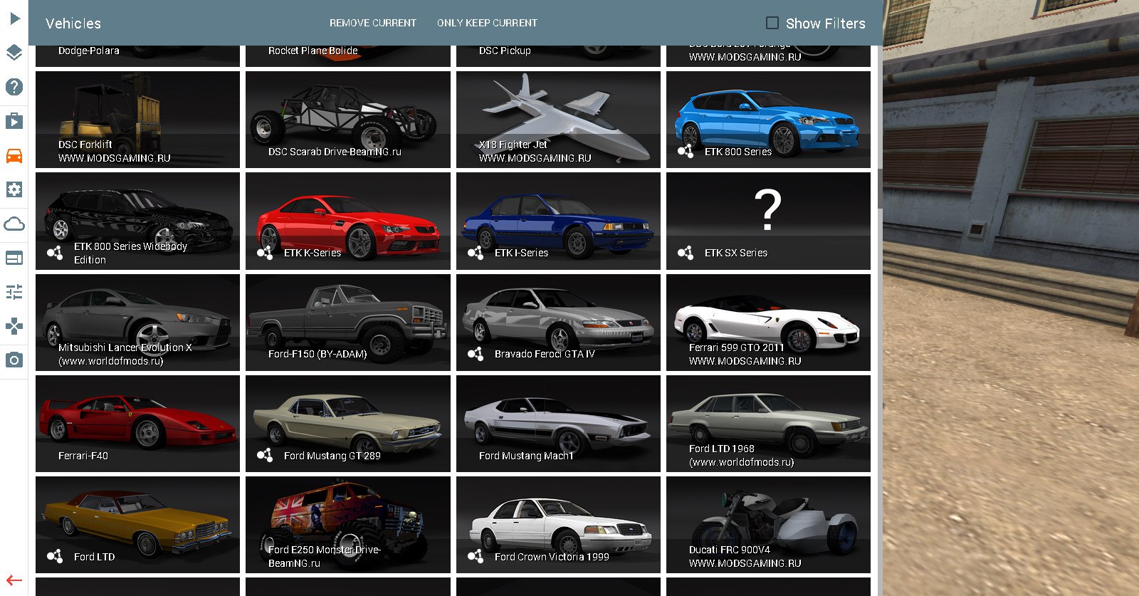Choose the blue ETK 800 Series car
1139x596 pixels.
tap(768, 120)
